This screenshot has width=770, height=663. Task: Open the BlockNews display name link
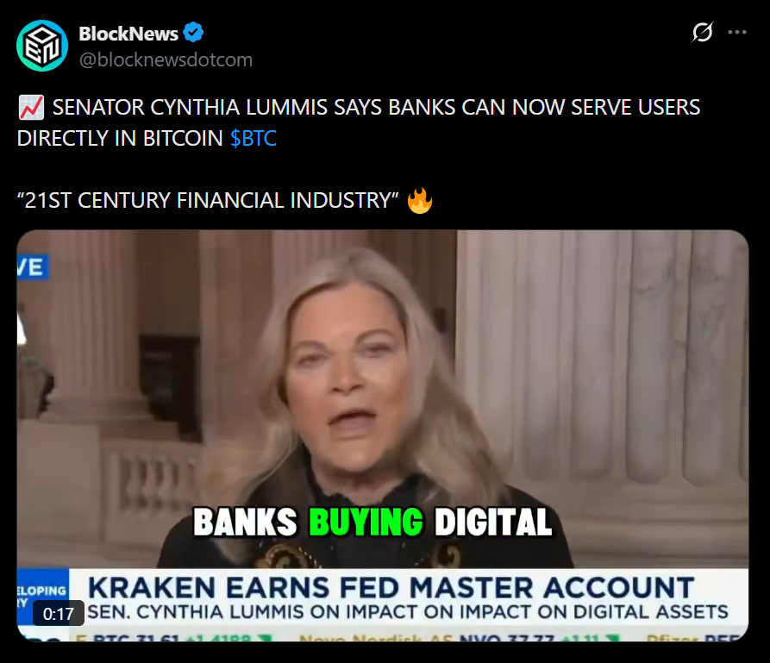coord(128,34)
